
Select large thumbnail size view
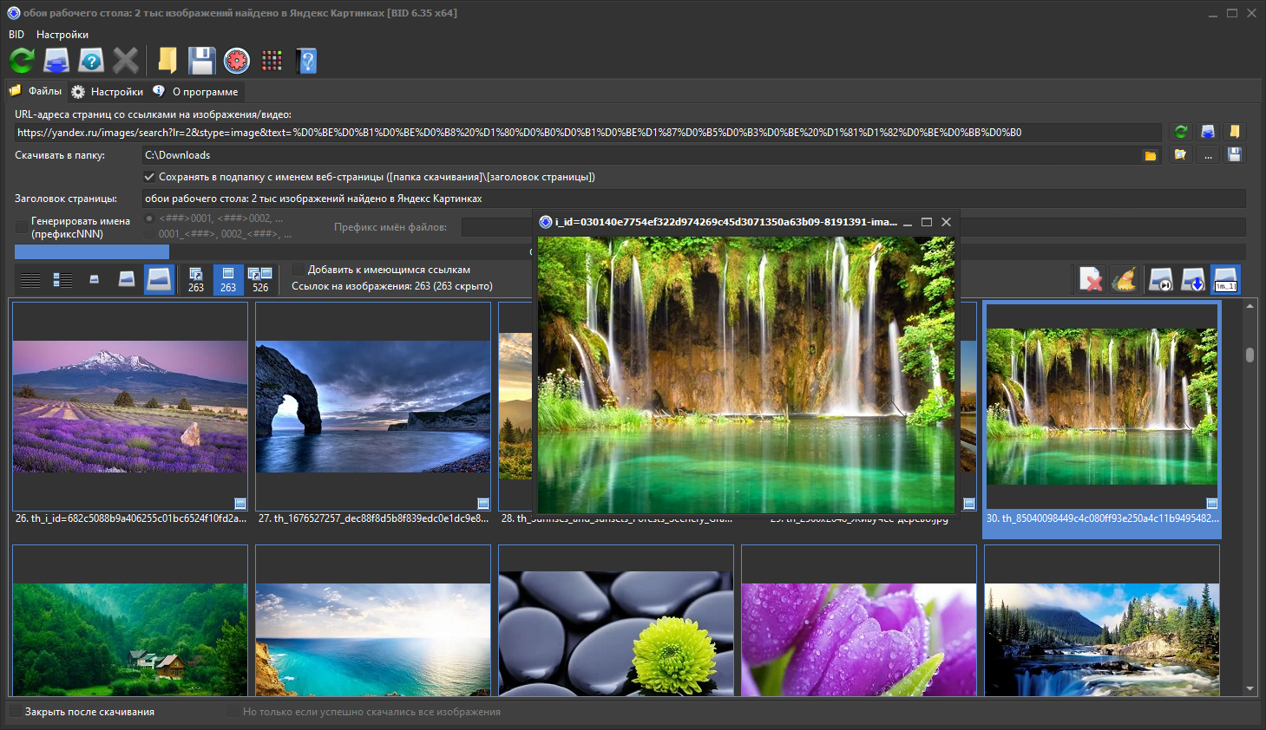(159, 279)
